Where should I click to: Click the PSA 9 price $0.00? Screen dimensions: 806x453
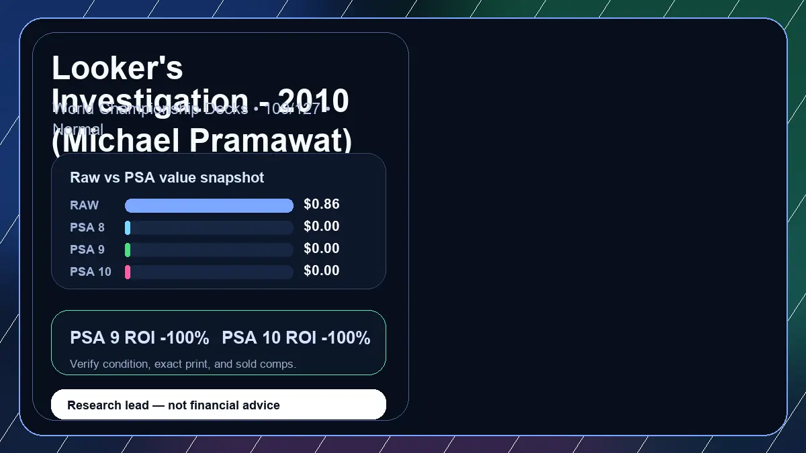322,248
